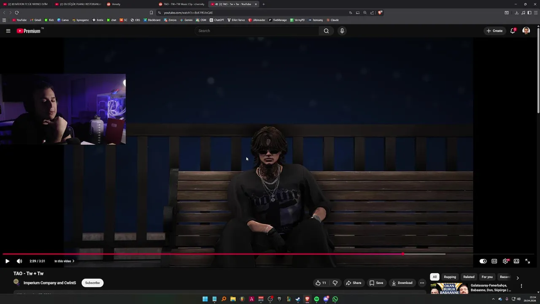Go to YouTube Premium home logo

[x=30, y=31]
